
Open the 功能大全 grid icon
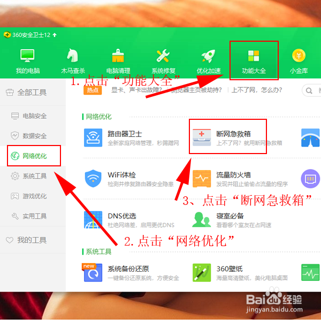point(254,56)
